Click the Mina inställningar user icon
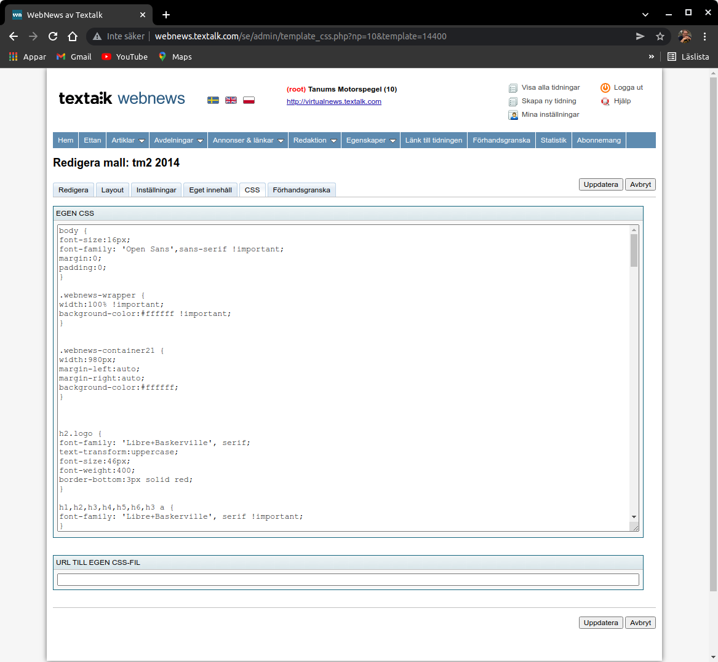718x662 pixels. (513, 115)
